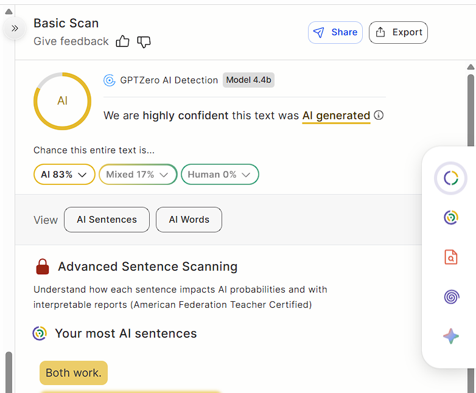Expand the collapsed sidebar with double chevron
This screenshot has height=393, width=476.
(x=15, y=28)
